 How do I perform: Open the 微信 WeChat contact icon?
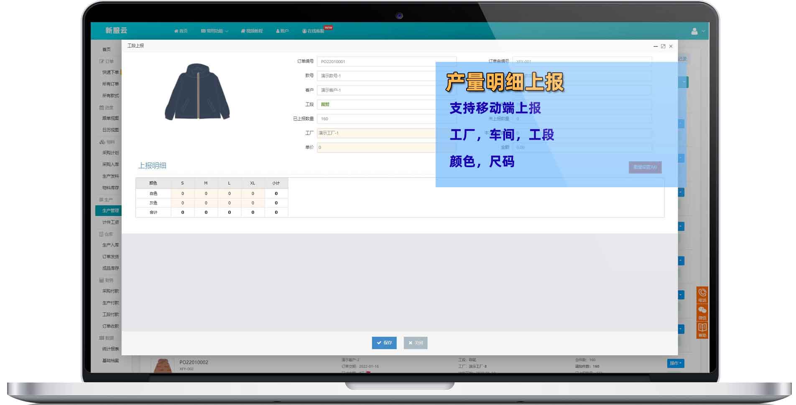coord(702,312)
